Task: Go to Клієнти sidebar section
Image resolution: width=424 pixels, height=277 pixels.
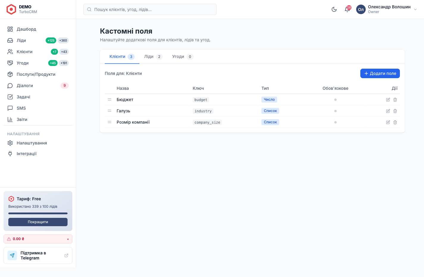Action: (x=38, y=52)
